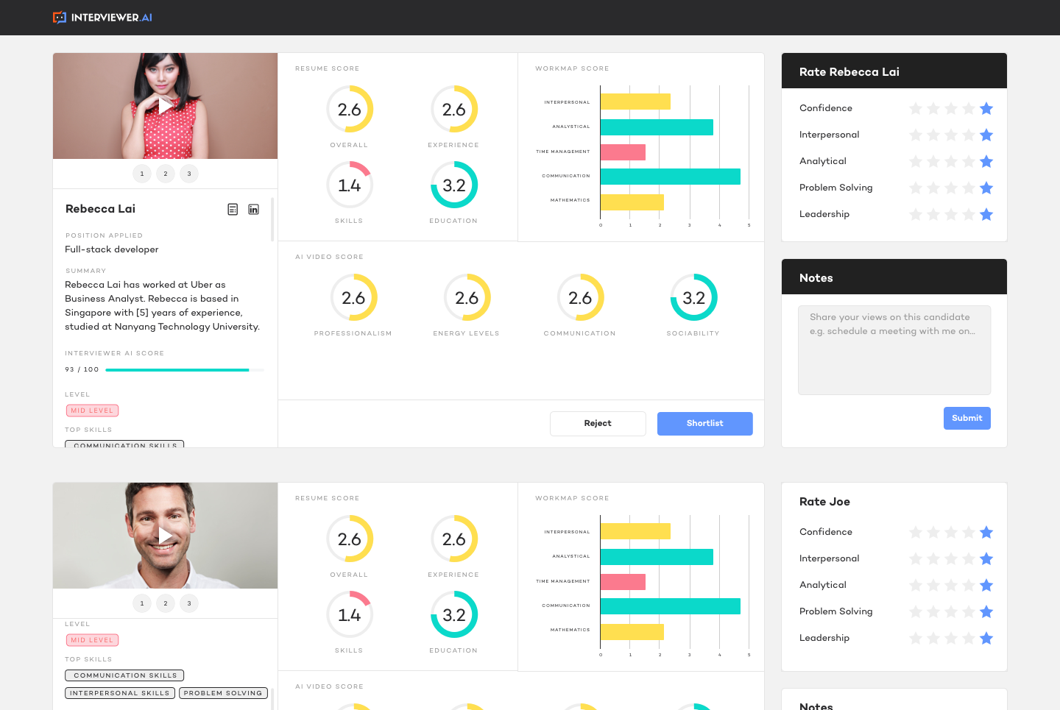Click fifth Analytical star for Rebecca

point(986,162)
